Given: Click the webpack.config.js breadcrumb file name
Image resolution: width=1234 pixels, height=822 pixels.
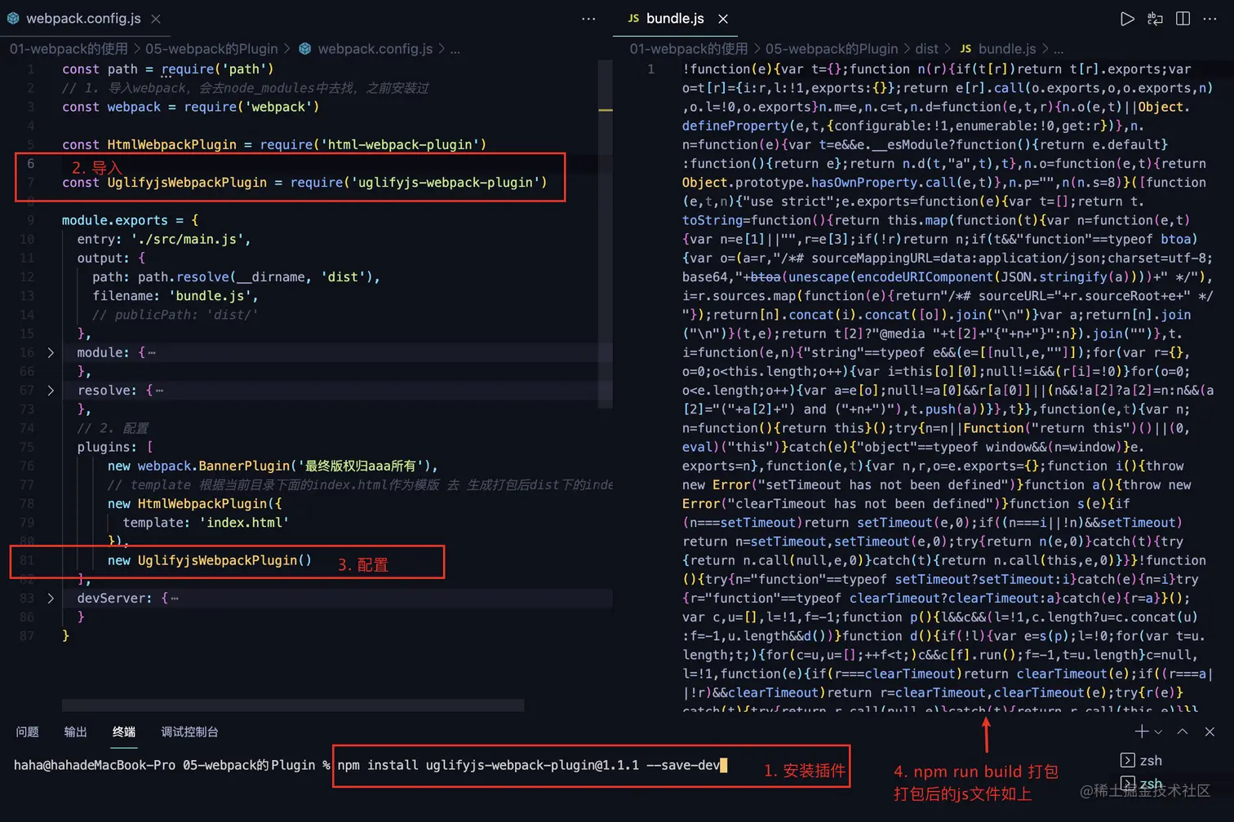Looking at the screenshot, I should coord(375,49).
